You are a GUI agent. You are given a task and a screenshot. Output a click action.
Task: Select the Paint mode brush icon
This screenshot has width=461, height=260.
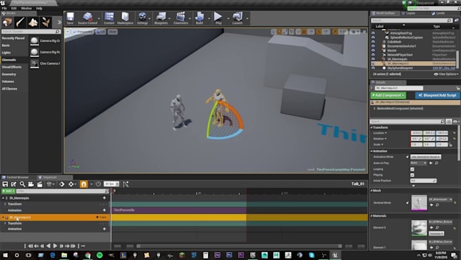20,22
